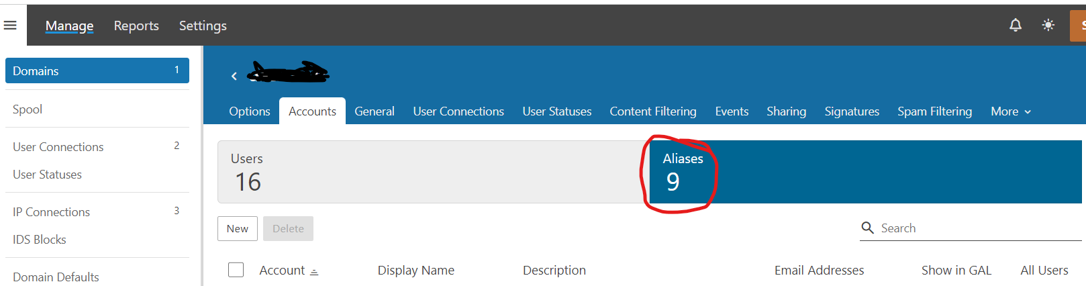Toggle the light/dark theme sun icon
1086x286 pixels.
point(1048,26)
